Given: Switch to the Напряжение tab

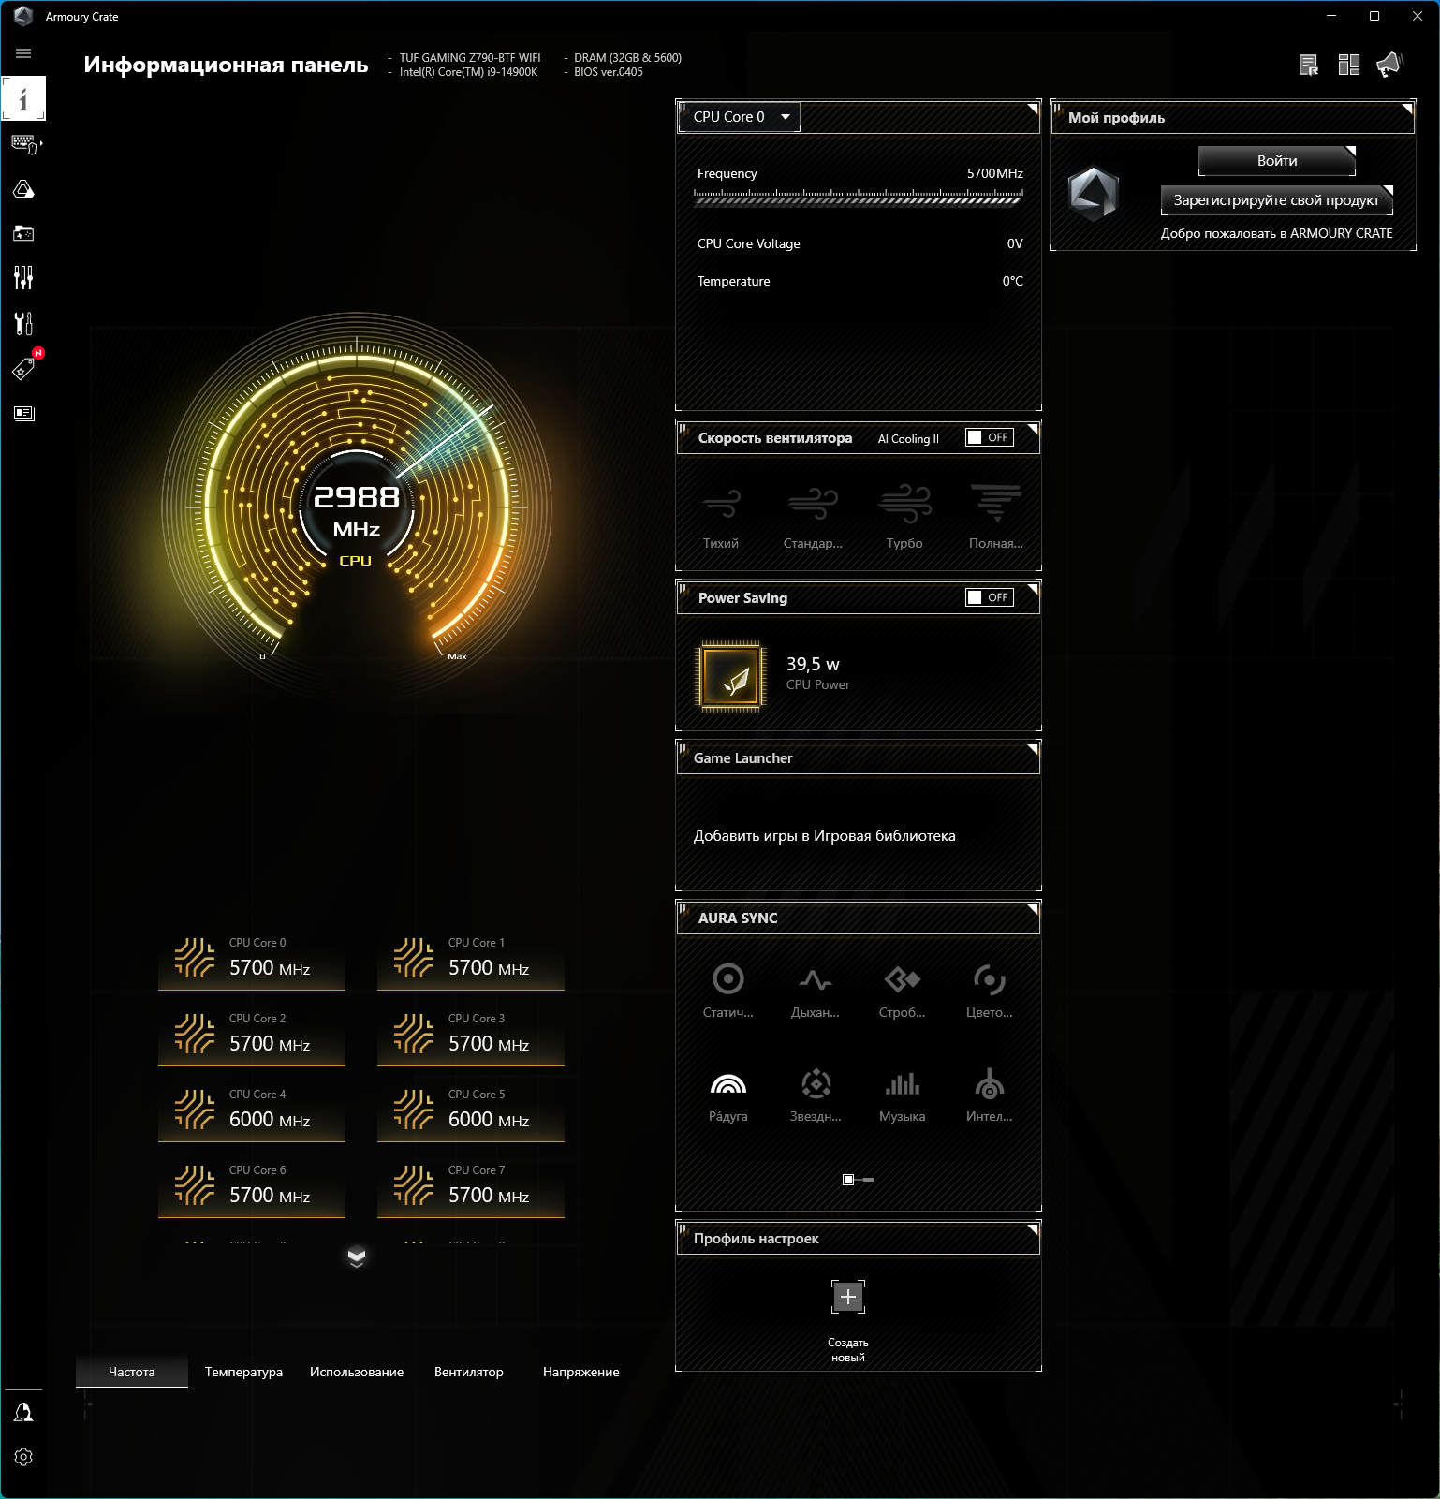Looking at the screenshot, I should point(581,1372).
